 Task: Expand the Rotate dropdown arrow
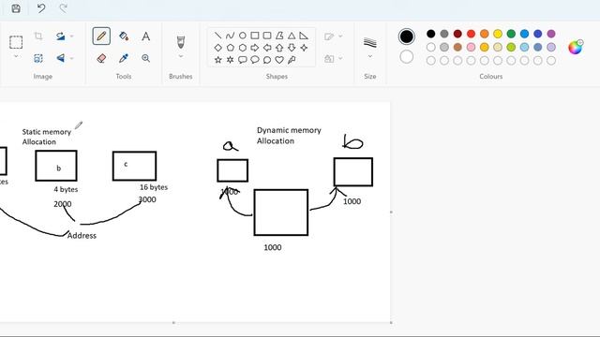click(x=71, y=37)
